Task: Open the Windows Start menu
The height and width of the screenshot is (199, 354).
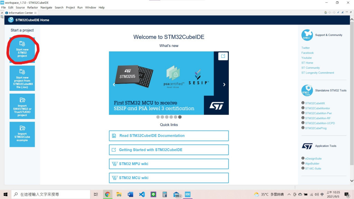Action: 6,194
